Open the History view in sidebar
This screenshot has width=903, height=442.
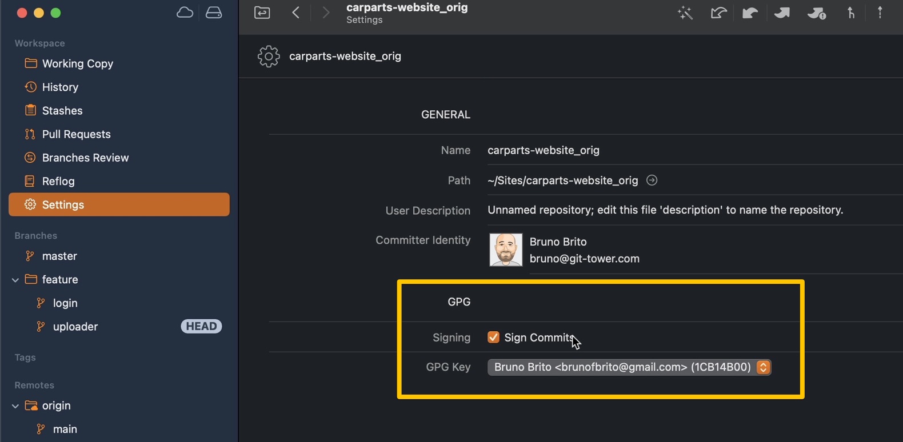(x=60, y=87)
